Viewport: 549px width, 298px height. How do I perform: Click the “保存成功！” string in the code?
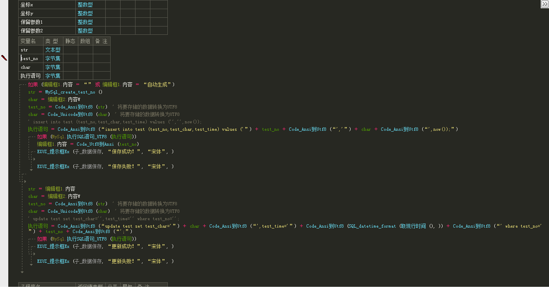tap(124, 151)
